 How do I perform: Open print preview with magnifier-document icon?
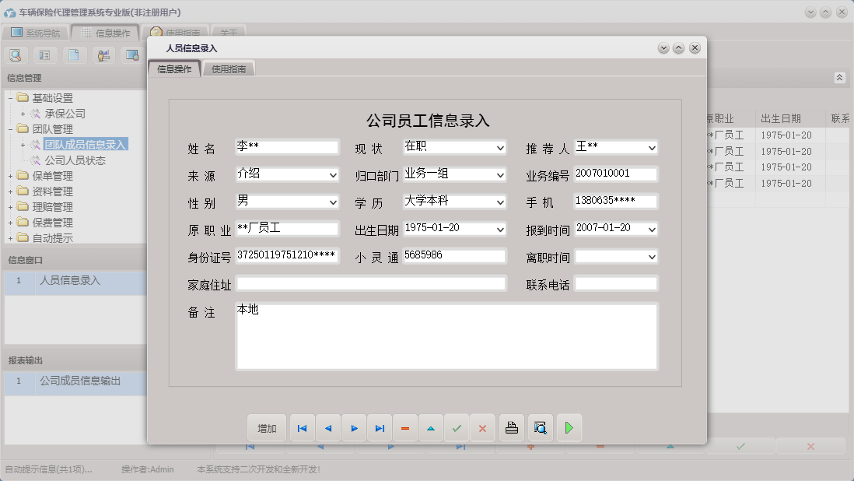tap(540, 427)
